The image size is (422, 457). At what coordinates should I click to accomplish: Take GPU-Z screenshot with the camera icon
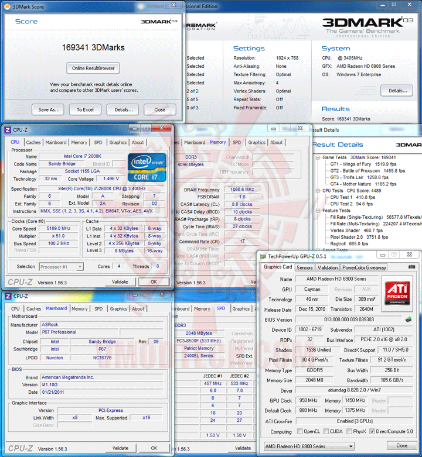[x=411, y=267]
